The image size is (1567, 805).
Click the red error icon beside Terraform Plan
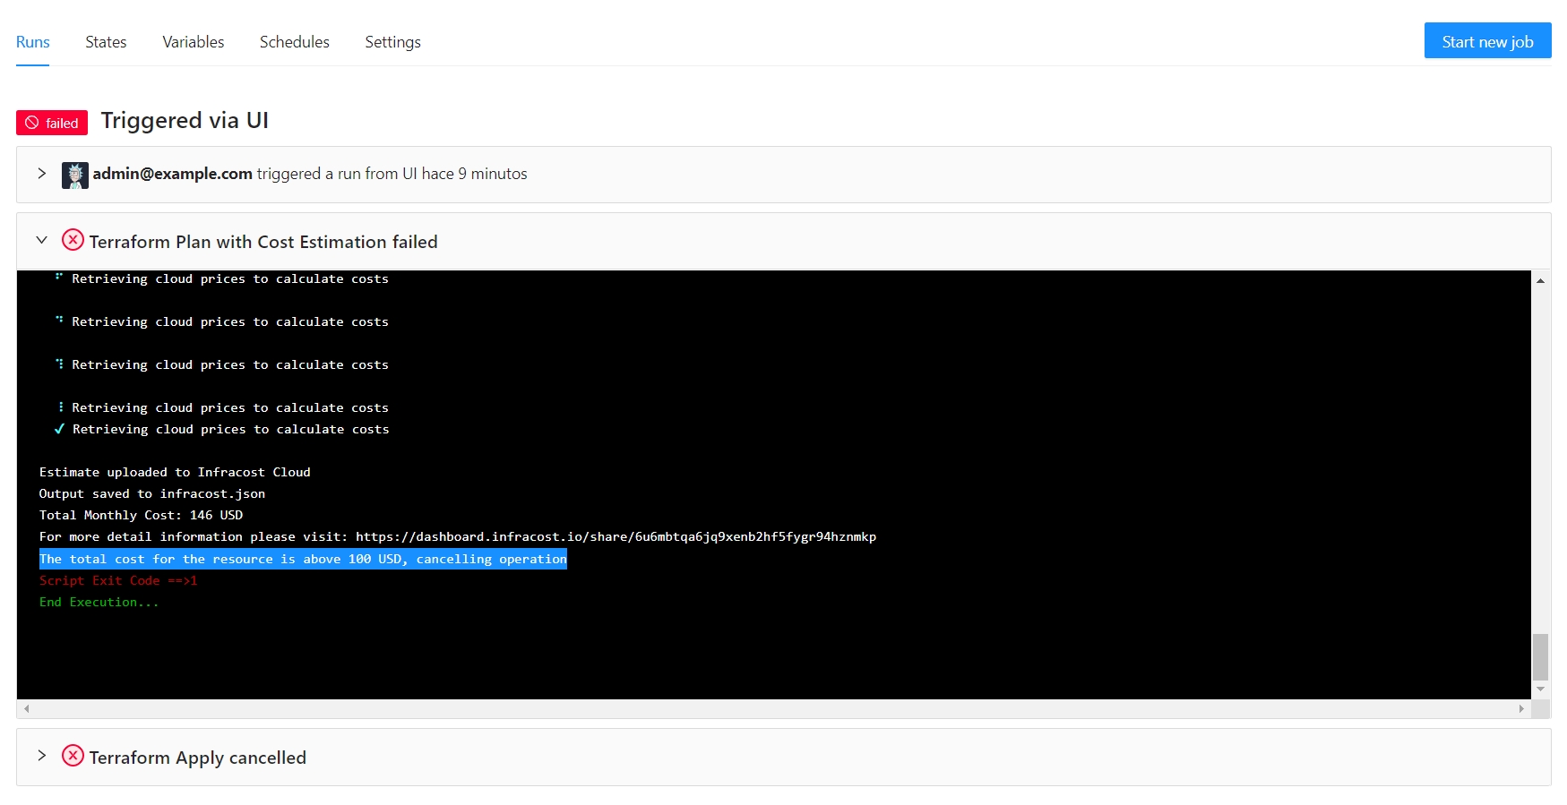[x=73, y=241]
